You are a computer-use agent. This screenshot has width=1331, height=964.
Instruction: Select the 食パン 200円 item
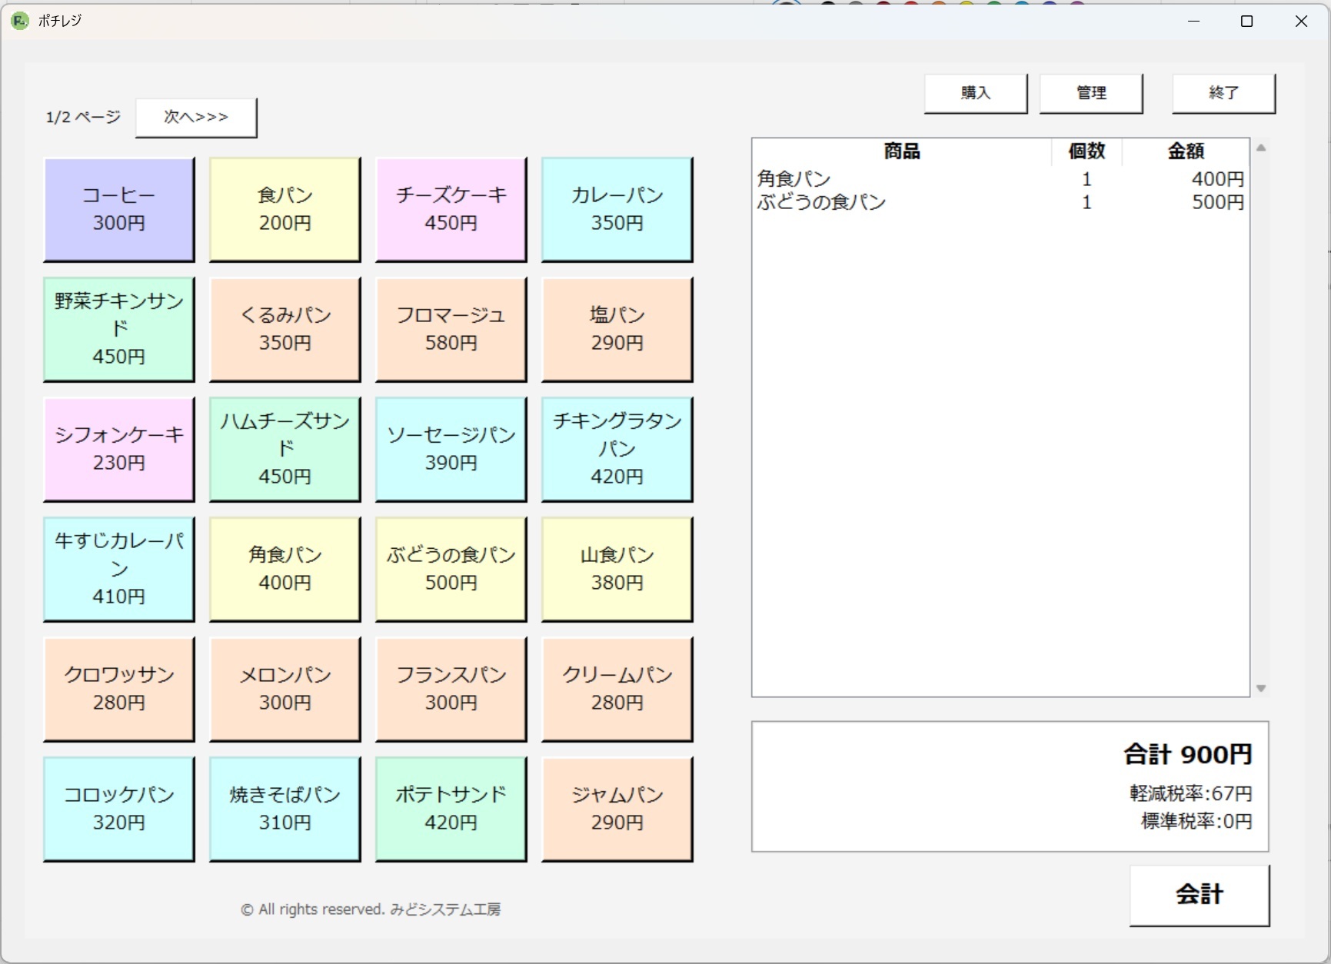[x=285, y=209]
